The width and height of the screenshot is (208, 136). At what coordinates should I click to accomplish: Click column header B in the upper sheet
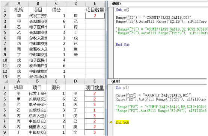(x=38, y=4)
